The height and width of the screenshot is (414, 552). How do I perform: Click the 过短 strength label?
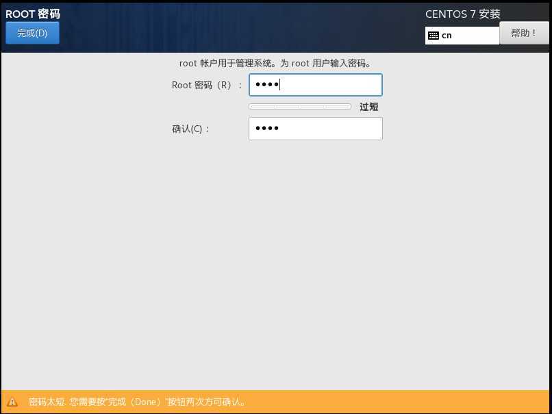tap(368, 107)
